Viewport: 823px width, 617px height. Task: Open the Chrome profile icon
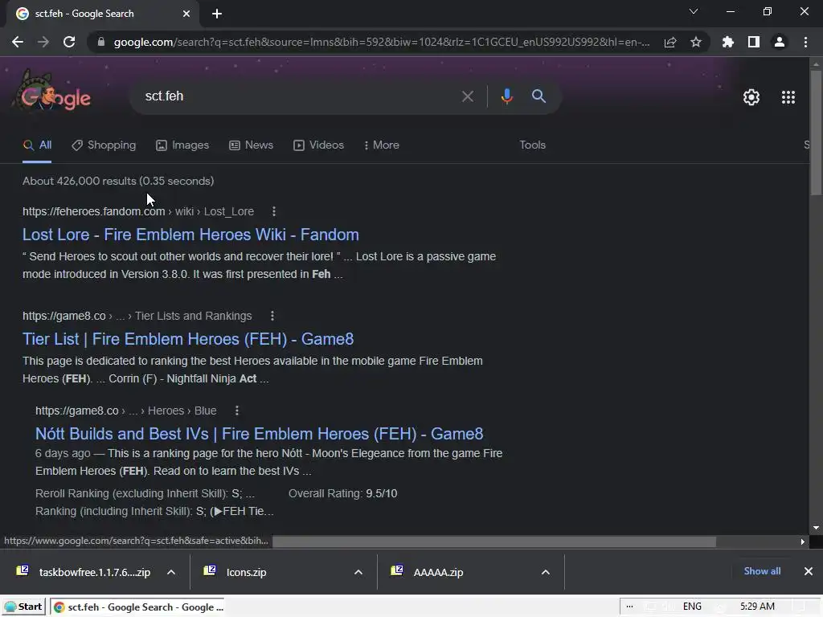(x=780, y=42)
